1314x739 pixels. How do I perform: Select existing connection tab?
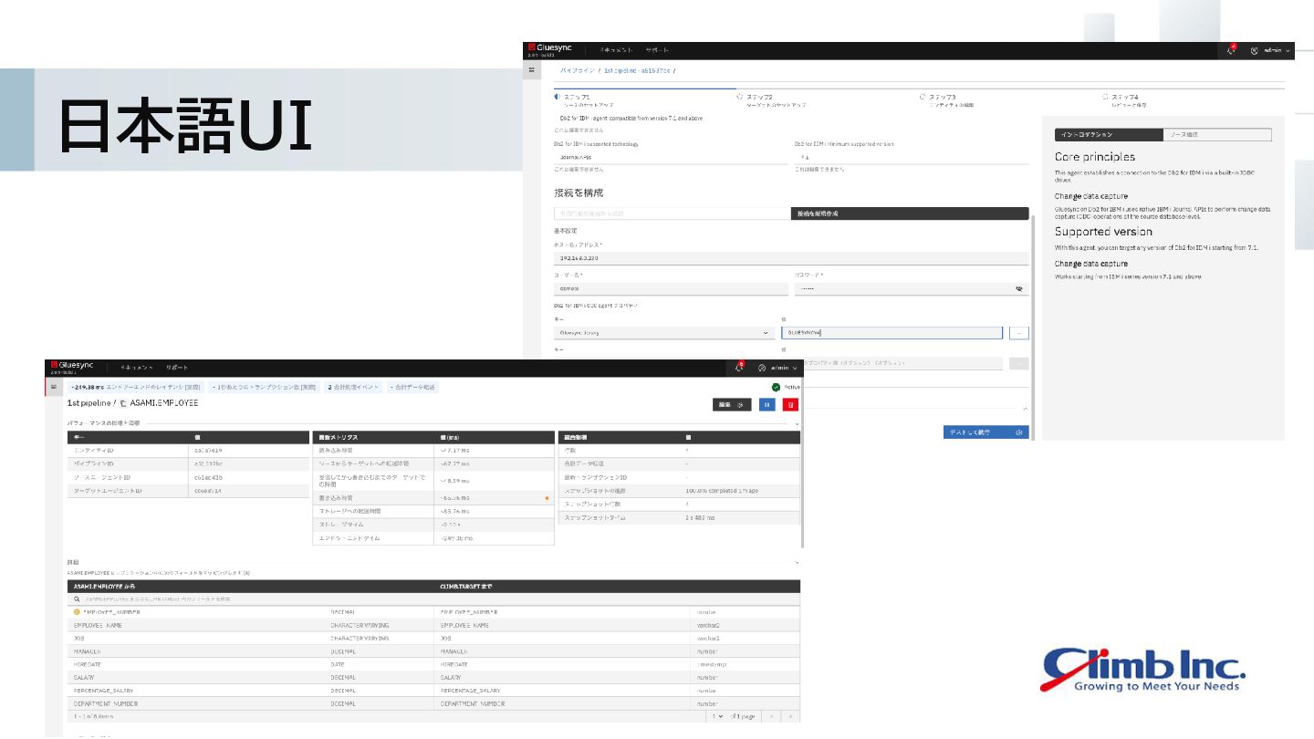tap(673, 213)
